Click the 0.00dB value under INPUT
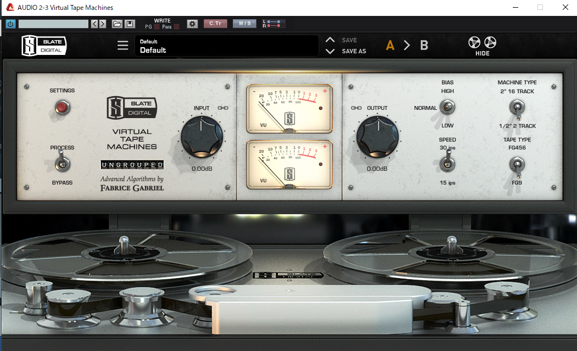 201,169
